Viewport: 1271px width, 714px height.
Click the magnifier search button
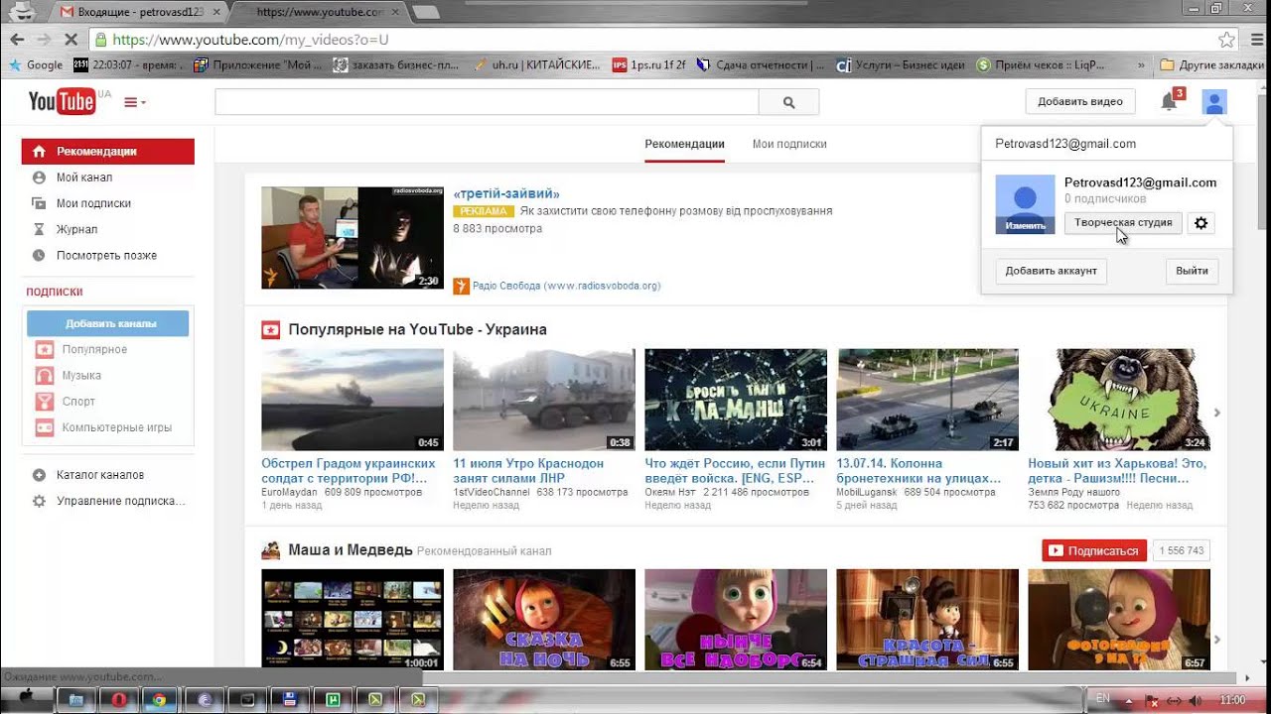[x=789, y=102]
